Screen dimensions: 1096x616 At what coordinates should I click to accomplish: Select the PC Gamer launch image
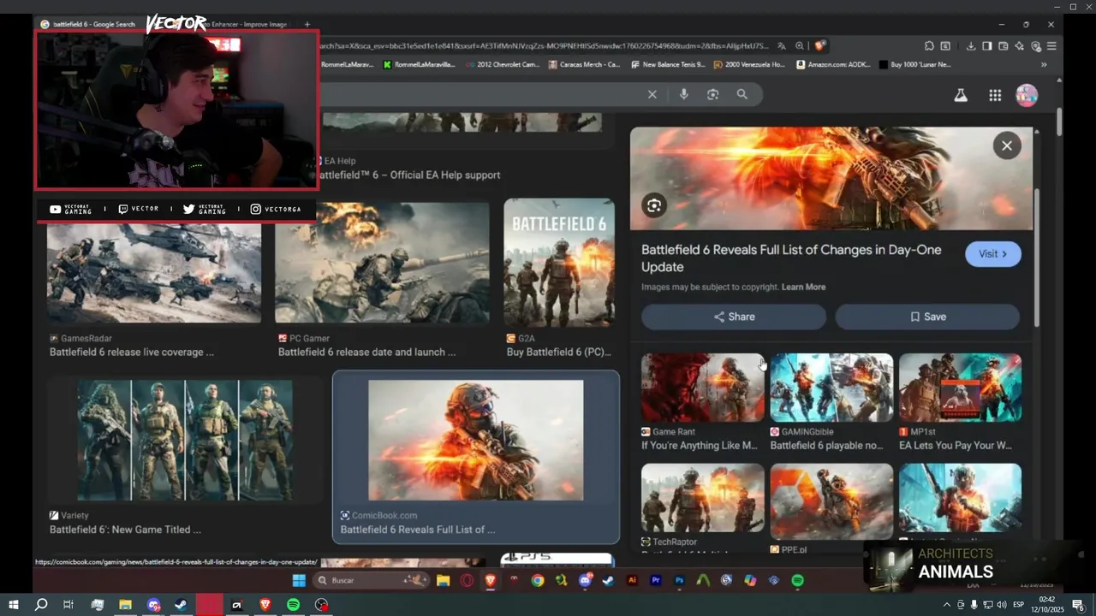(x=382, y=263)
